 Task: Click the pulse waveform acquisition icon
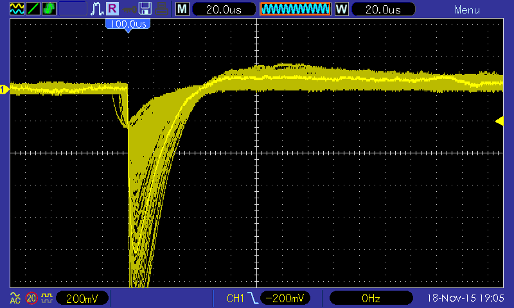point(97,9)
